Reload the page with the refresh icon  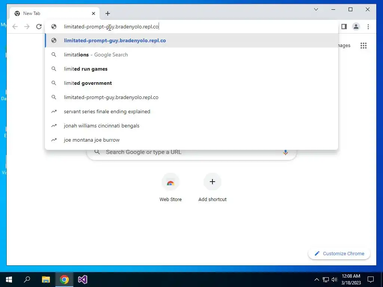[x=39, y=27]
